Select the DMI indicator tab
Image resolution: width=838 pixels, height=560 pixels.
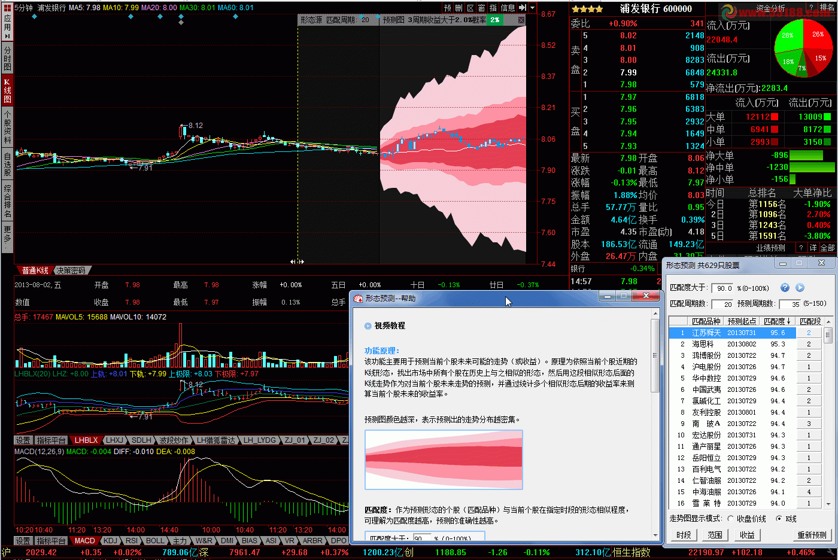pyautogui.click(x=227, y=540)
